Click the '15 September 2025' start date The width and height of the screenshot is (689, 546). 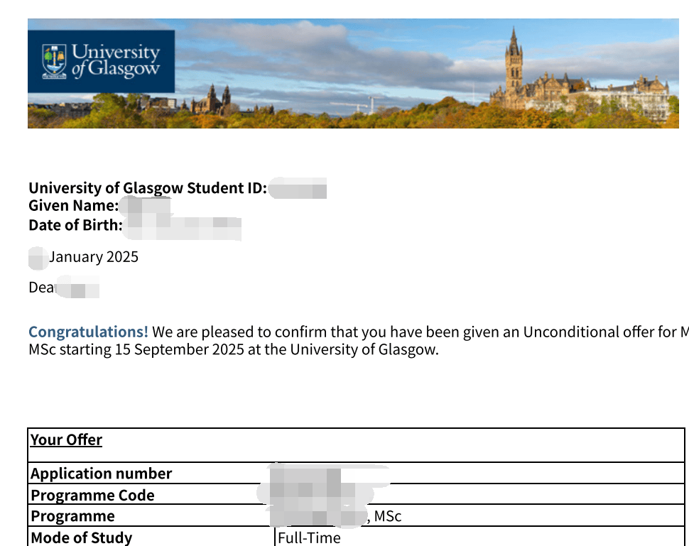[179, 349]
